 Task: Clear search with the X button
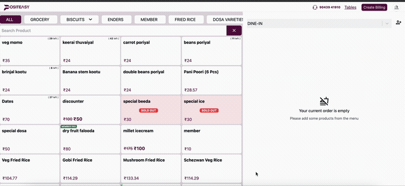pyautogui.click(x=234, y=30)
